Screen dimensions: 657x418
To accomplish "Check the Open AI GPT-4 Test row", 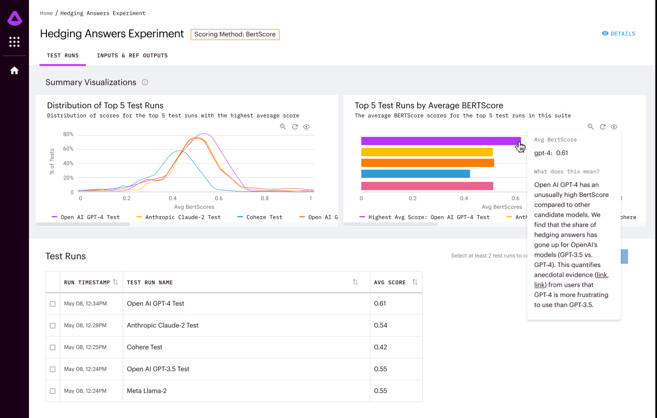I will (x=53, y=304).
